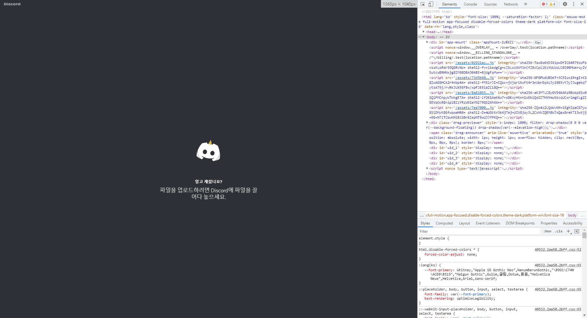
Task: Select the Computed pane tab
Action: tap(444, 223)
